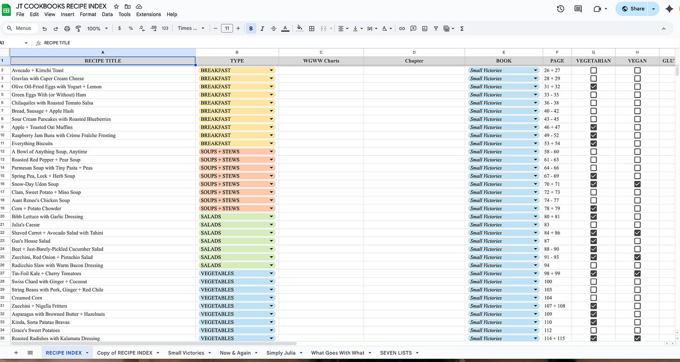The image size is (680, 362).
Task: Open version history clock icon
Action: pyautogui.click(x=560, y=9)
